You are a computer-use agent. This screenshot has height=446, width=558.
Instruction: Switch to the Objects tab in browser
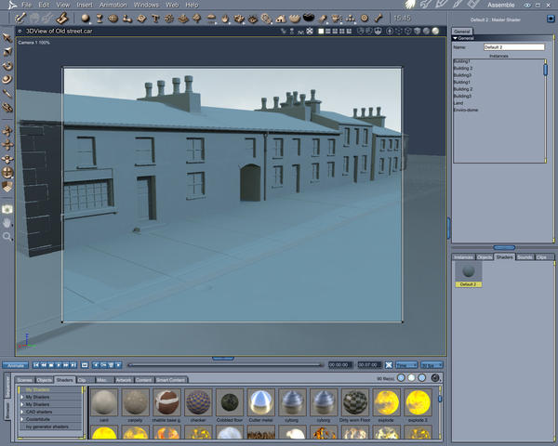45,380
